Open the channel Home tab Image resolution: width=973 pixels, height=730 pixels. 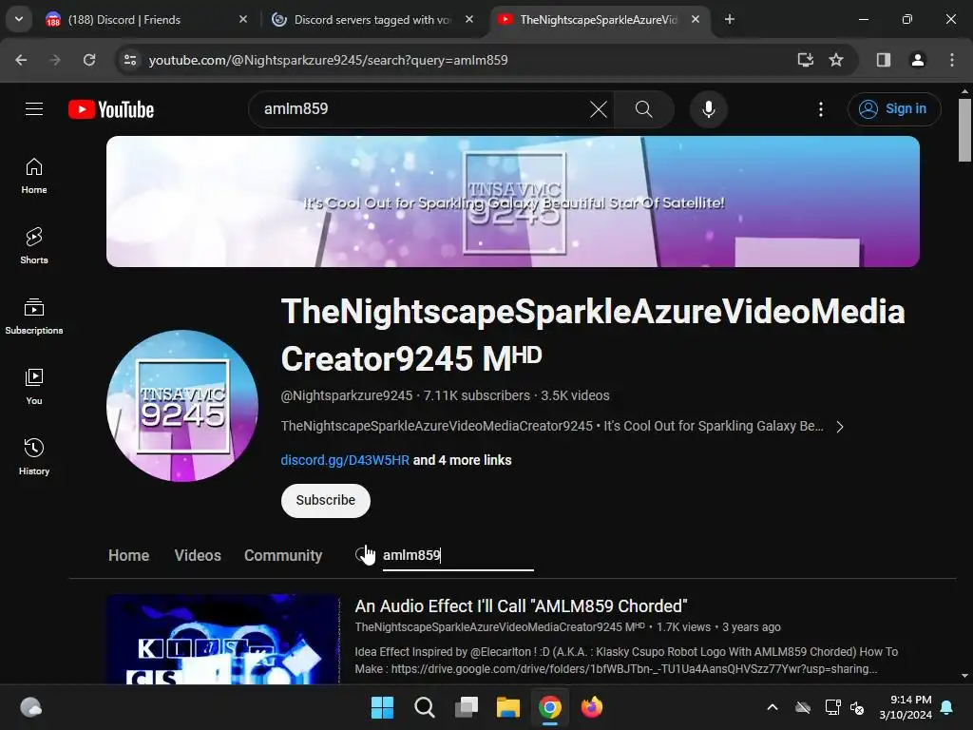point(128,555)
